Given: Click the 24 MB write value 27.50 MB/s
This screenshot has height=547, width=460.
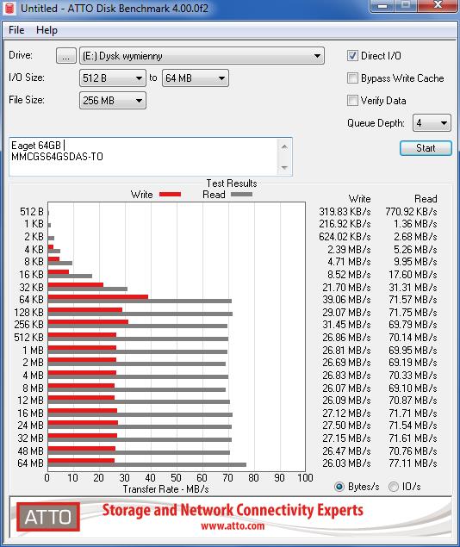Looking at the screenshot, I should coord(346,426).
